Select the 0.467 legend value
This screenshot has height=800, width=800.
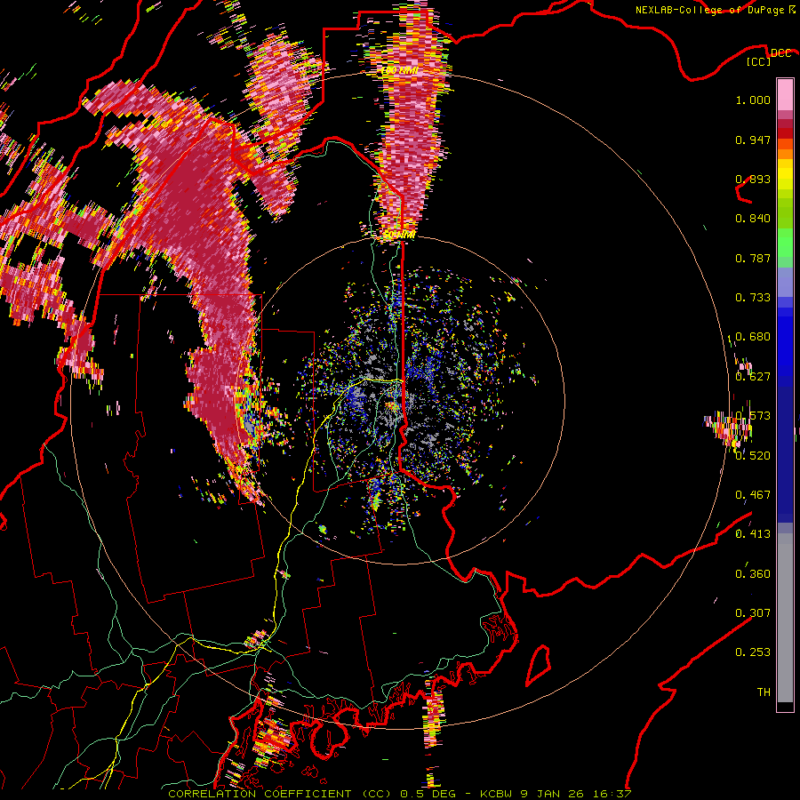(753, 494)
